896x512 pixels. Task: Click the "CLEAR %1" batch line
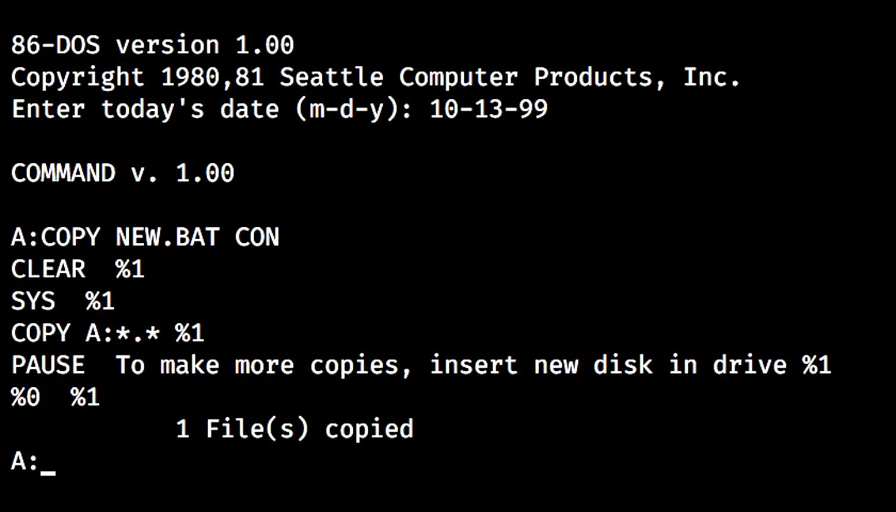point(78,269)
